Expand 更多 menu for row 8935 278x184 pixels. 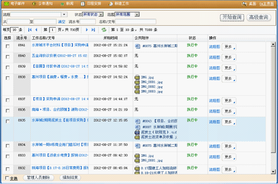pyautogui.click(x=229, y=122)
